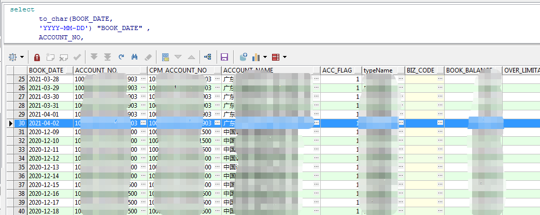Select row number 40 in the grid
This screenshot has height=215, width=540.
coord(21,211)
